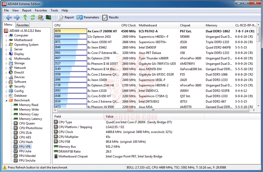Select the Memory Read benchmark icon
263x172 pixels.
(16, 105)
